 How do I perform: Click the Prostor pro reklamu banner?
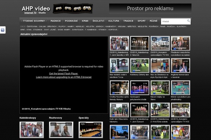pos(150,8)
